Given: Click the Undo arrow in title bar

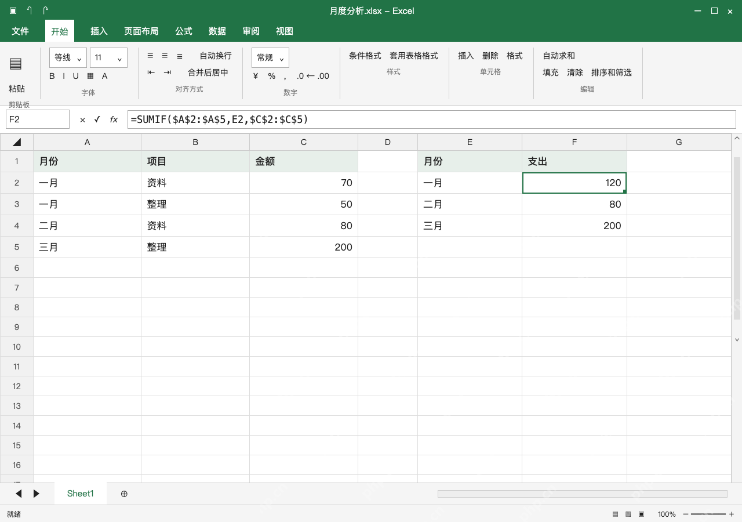Looking at the screenshot, I should point(30,10).
